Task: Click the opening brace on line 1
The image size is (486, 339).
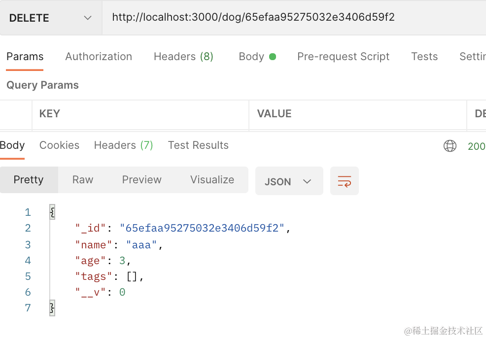Action: (52, 212)
